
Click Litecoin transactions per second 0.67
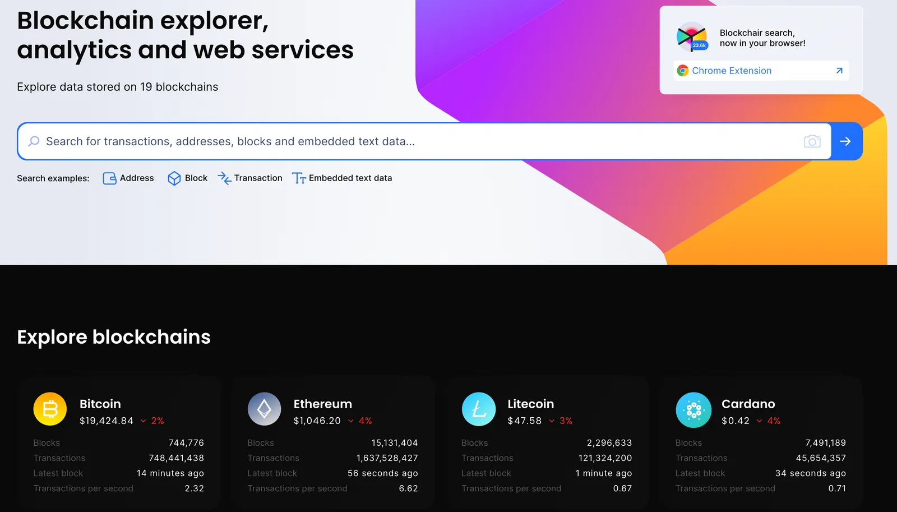pyautogui.click(x=623, y=488)
